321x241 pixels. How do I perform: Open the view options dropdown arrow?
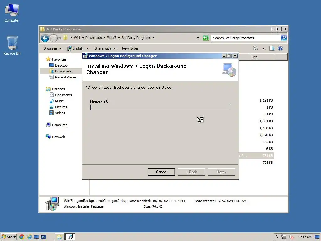[263, 48]
